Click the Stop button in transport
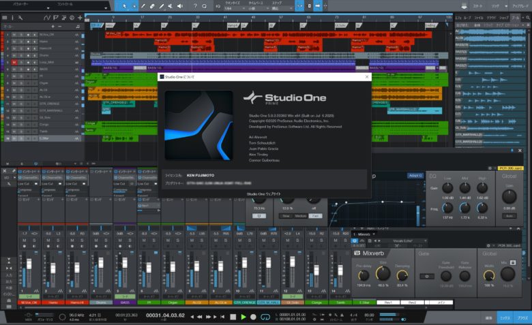Screen dimensions: 532x325 coord(233,317)
